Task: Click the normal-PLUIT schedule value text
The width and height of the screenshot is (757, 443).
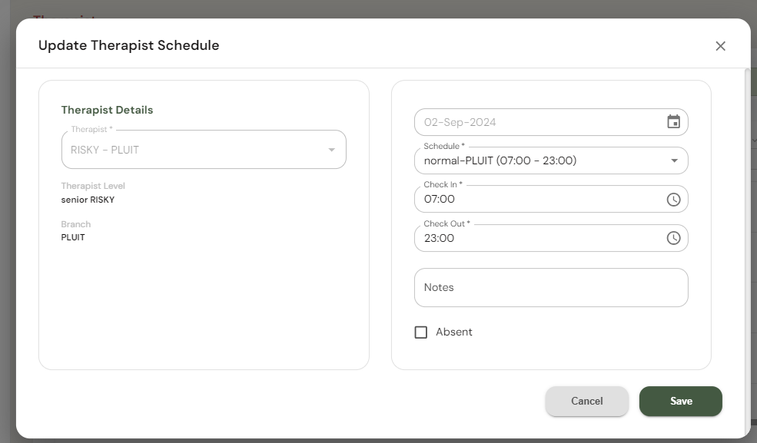Action: click(x=500, y=161)
